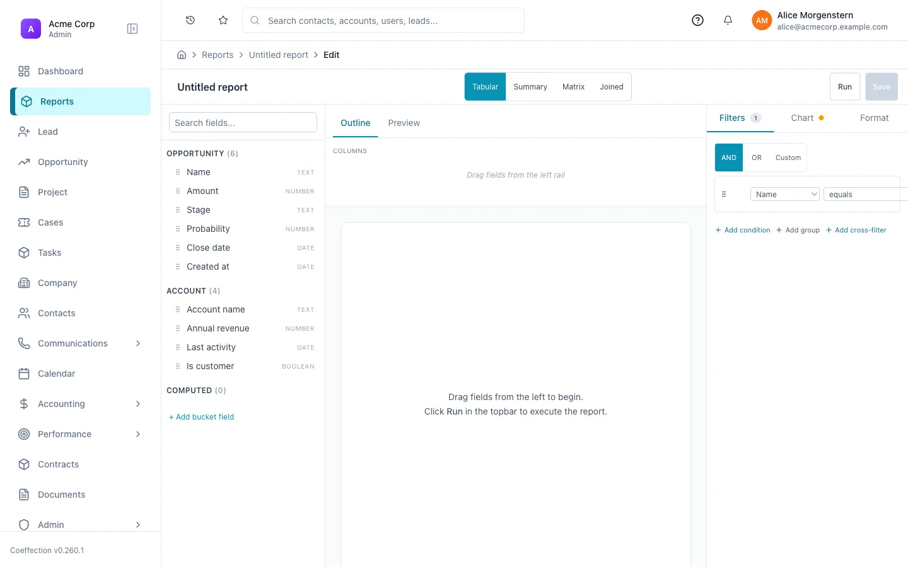908x567 pixels.
Task: Click the Dashboard grid icon
Action: [24, 71]
